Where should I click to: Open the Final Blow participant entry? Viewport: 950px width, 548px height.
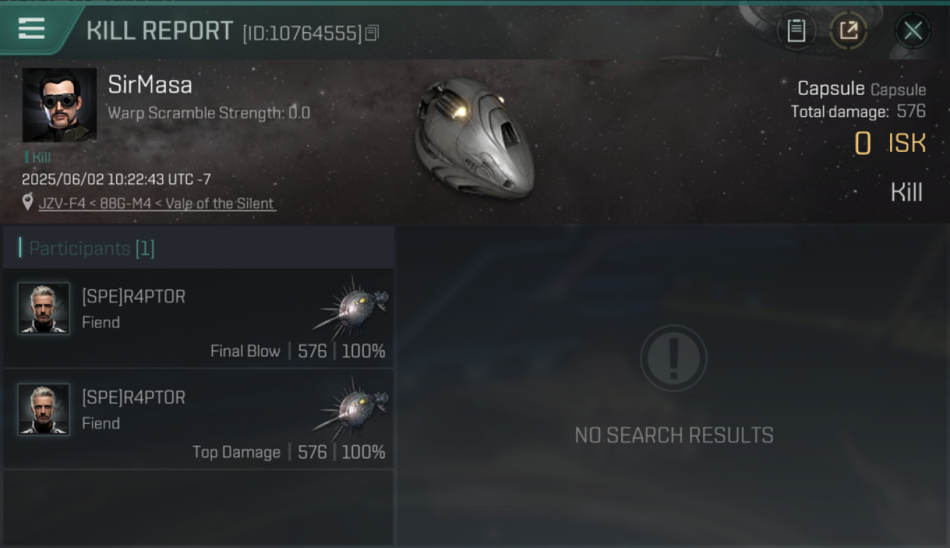coord(199,318)
